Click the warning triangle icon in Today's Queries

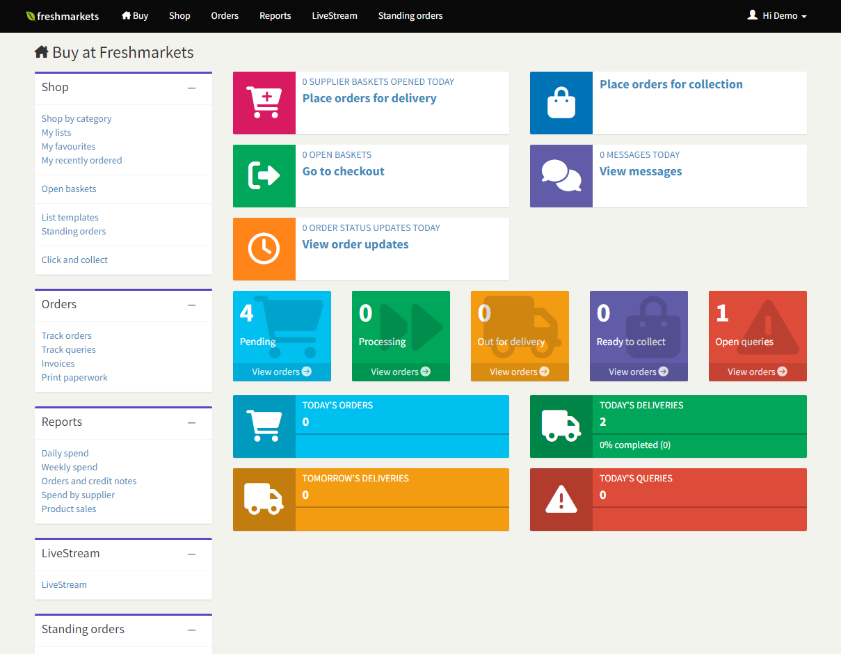pos(561,500)
